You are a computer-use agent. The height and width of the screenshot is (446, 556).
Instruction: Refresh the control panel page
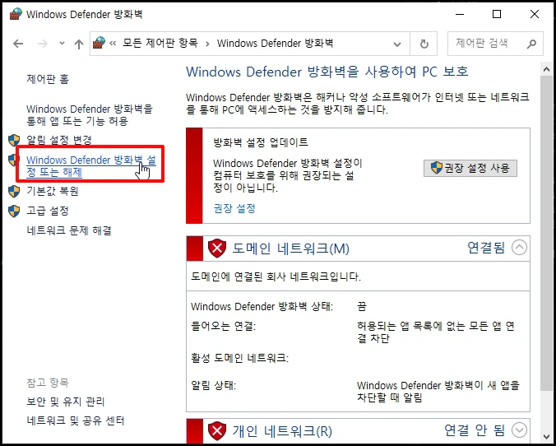(x=424, y=44)
